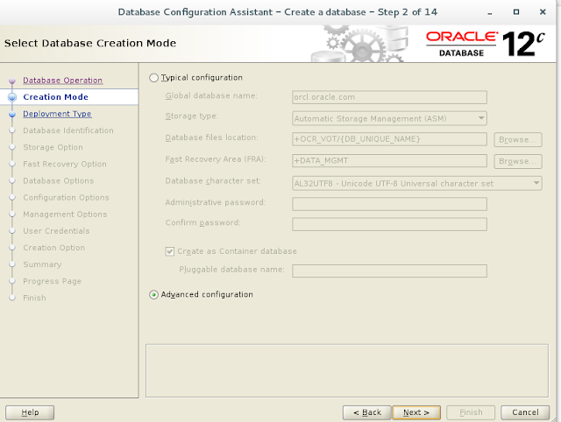
Task: Click the Deployment Type step bullet icon
Action: (12, 114)
